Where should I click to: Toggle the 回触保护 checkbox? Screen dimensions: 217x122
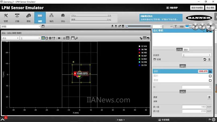[168, 8]
